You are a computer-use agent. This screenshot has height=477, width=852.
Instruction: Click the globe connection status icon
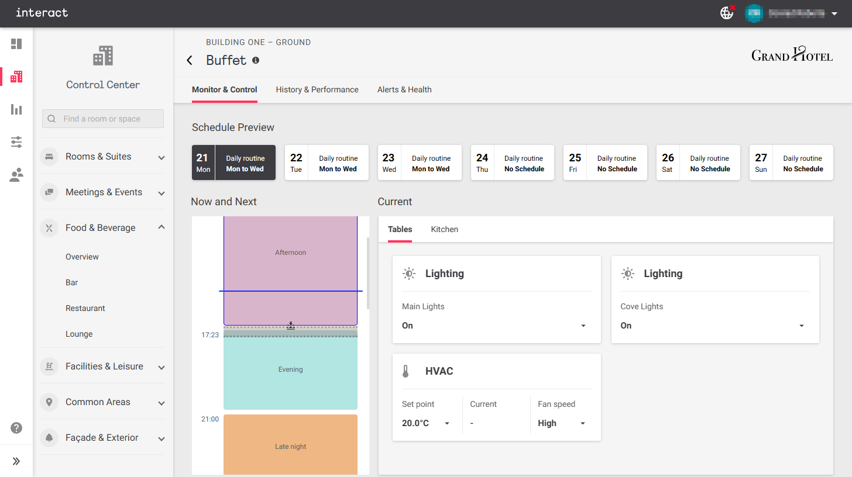coord(727,13)
